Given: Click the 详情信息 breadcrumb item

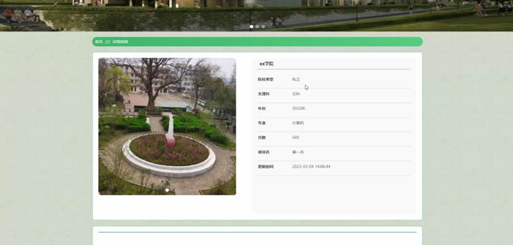Looking at the screenshot, I should 121,42.
